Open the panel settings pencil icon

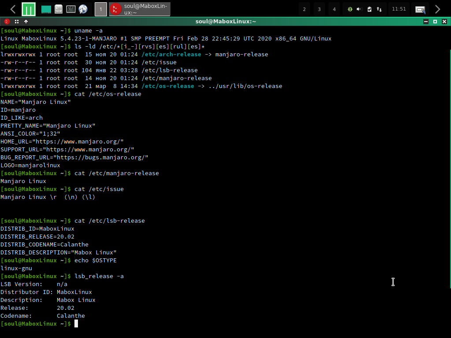(x=420, y=10)
